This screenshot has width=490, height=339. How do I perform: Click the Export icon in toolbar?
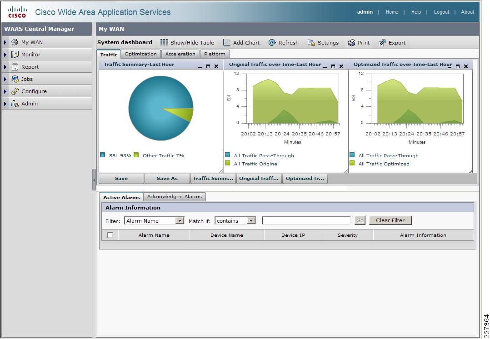tap(382, 43)
